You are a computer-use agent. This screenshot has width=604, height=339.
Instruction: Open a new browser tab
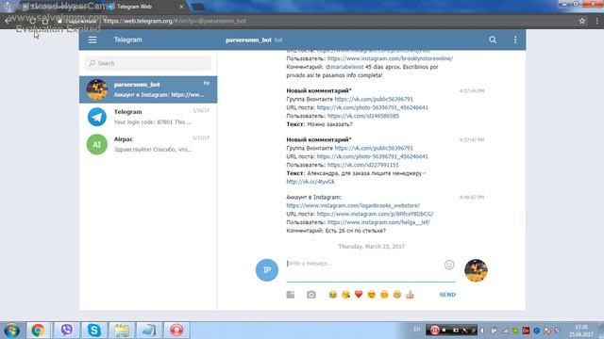(x=198, y=7)
